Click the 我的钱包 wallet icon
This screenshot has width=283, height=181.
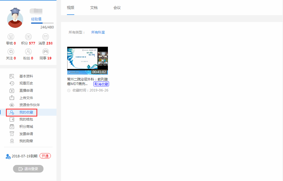(x=12, y=119)
